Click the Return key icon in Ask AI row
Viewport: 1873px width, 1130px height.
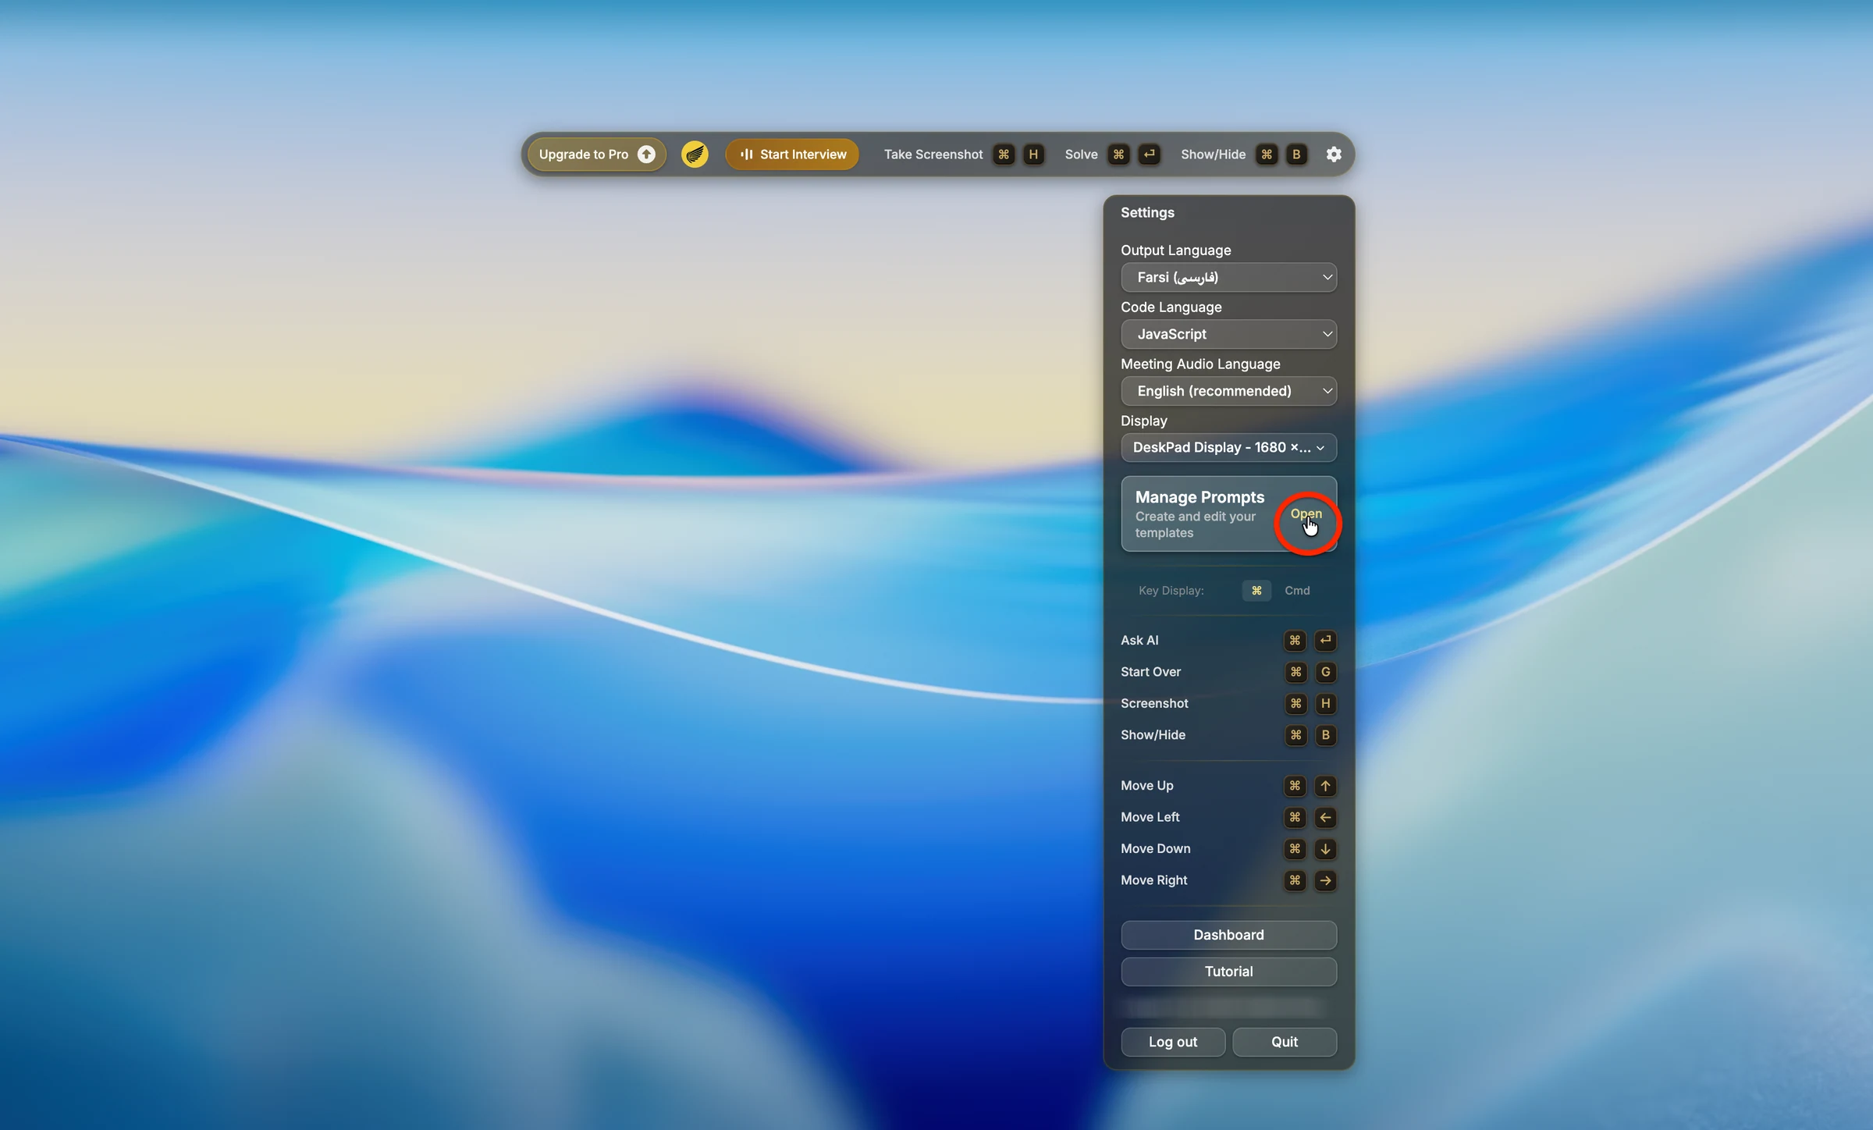(1325, 641)
